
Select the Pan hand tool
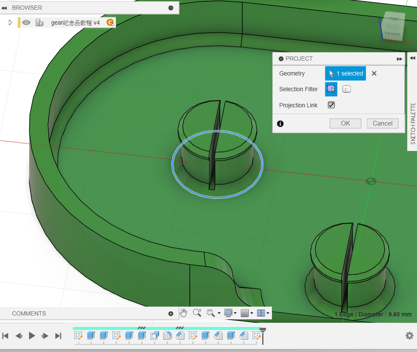pyautogui.click(x=183, y=313)
